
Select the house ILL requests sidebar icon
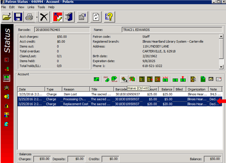[6, 106]
